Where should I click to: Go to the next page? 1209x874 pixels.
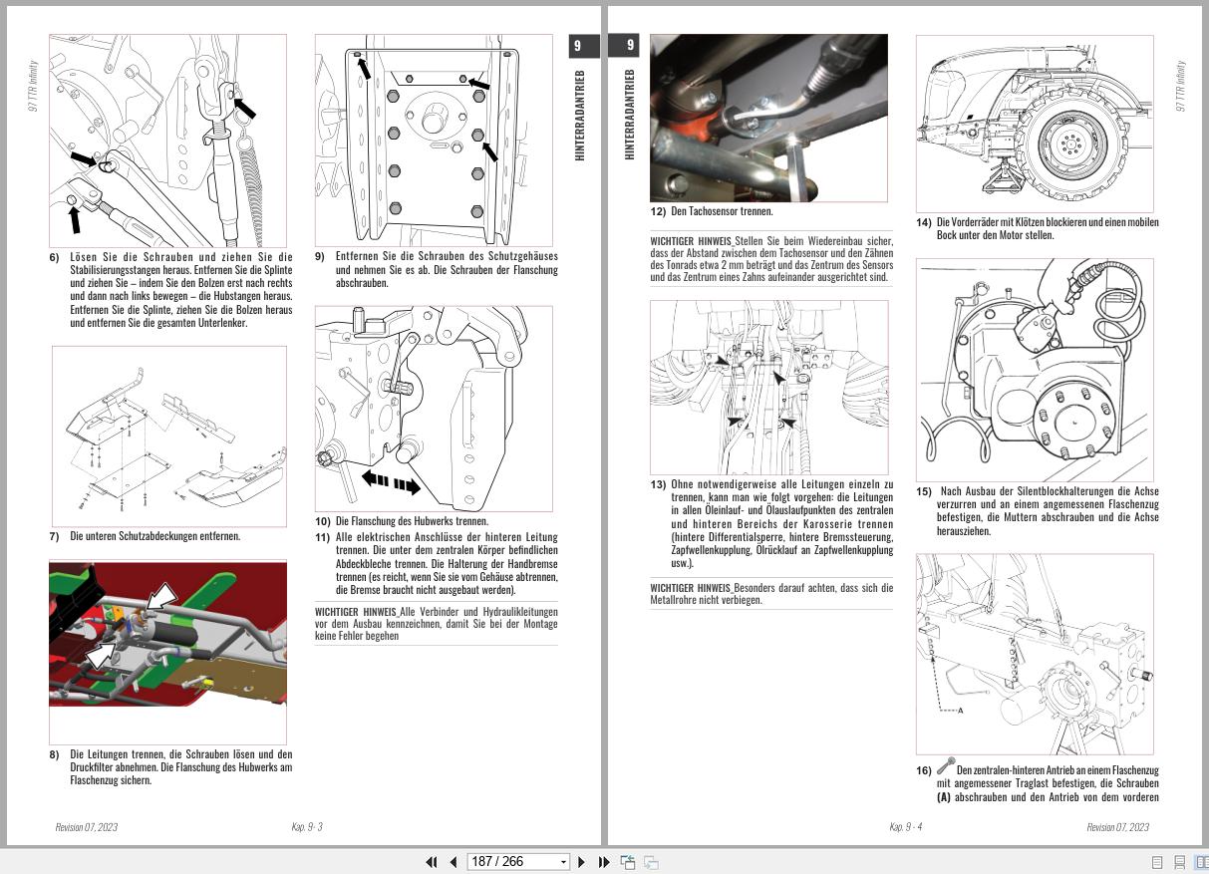582,862
